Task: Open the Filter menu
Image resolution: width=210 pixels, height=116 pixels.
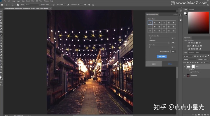Action: click(x=33, y=1)
